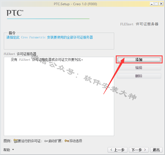This screenshot has width=165, height=155.
Task: Open the 帮助 dropdown menu
Action: pos(9,150)
